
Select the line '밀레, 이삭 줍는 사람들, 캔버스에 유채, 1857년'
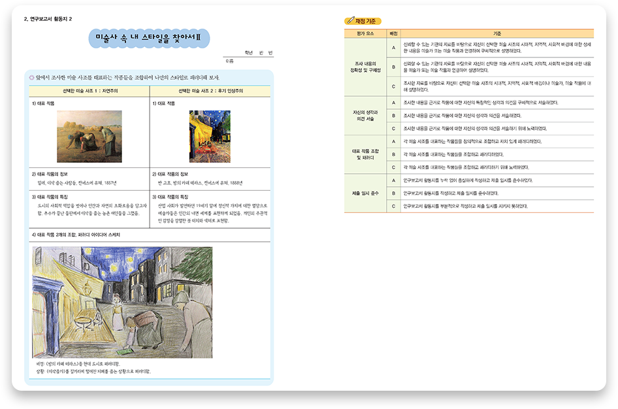77,183
